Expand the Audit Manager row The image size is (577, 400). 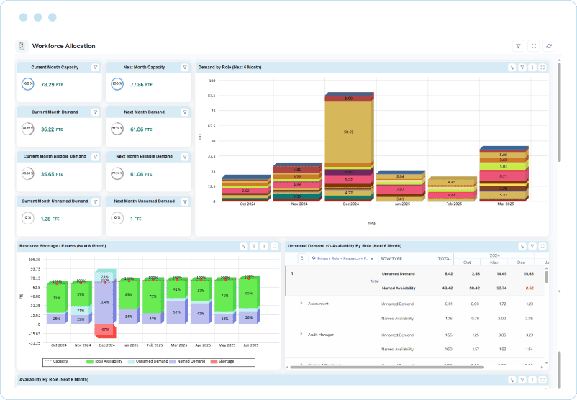[x=301, y=334]
